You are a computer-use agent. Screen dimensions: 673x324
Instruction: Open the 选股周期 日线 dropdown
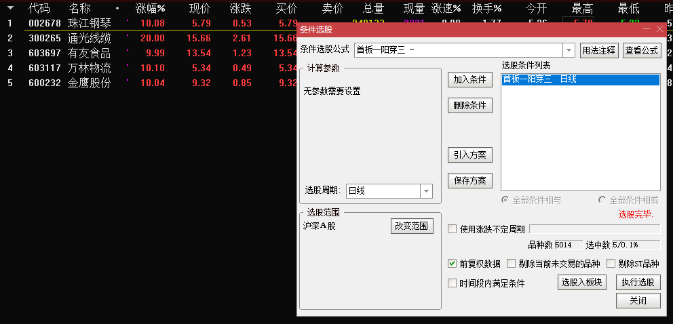[x=426, y=191]
